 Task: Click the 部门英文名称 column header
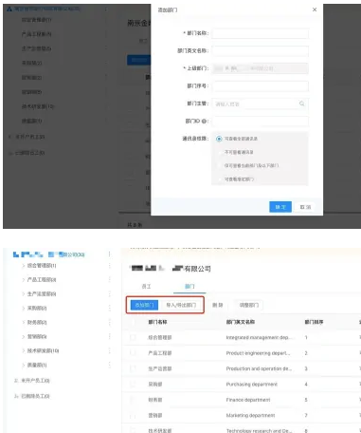pos(241,322)
